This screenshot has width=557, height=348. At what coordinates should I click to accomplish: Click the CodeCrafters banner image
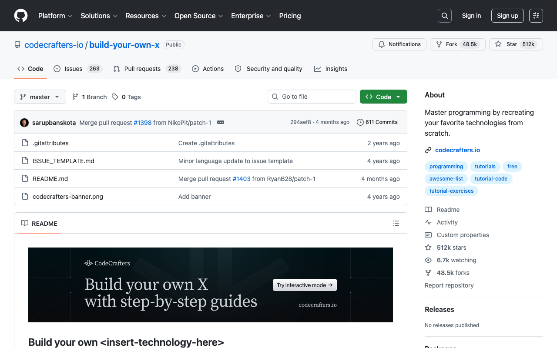click(x=211, y=285)
